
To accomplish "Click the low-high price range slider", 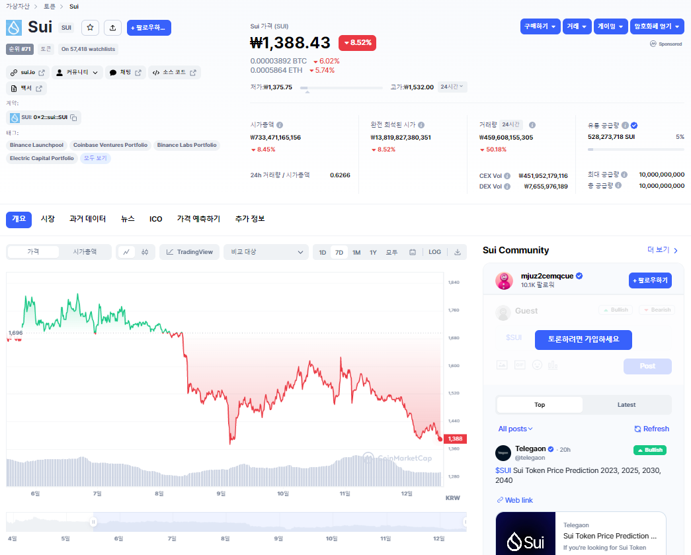I will (x=341, y=88).
